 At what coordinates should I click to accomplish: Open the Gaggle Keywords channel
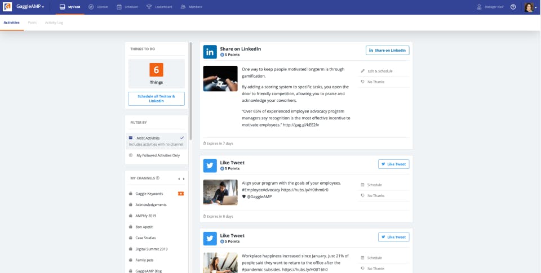click(149, 194)
